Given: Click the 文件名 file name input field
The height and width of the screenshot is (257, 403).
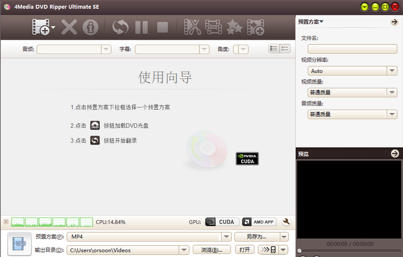Looking at the screenshot, I should point(352,49).
